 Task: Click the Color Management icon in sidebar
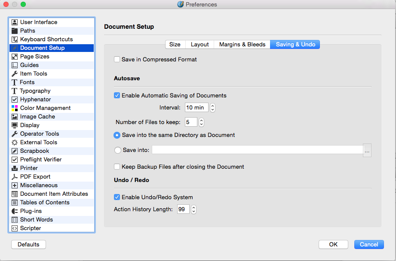(15, 108)
